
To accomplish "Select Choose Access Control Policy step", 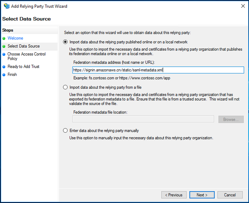I will pos(27,56).
